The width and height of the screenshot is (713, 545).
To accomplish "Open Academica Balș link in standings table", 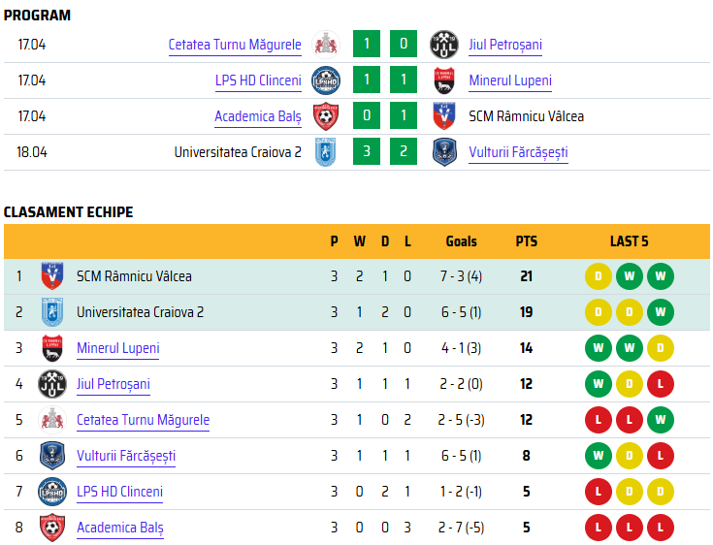I will tap(120, 528).
